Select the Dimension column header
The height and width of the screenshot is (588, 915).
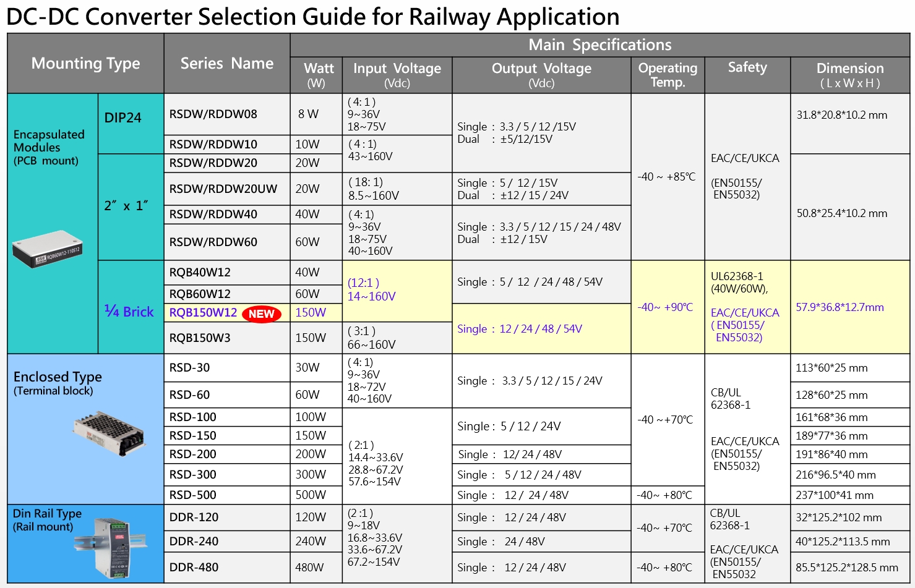(x=849, y=75)
